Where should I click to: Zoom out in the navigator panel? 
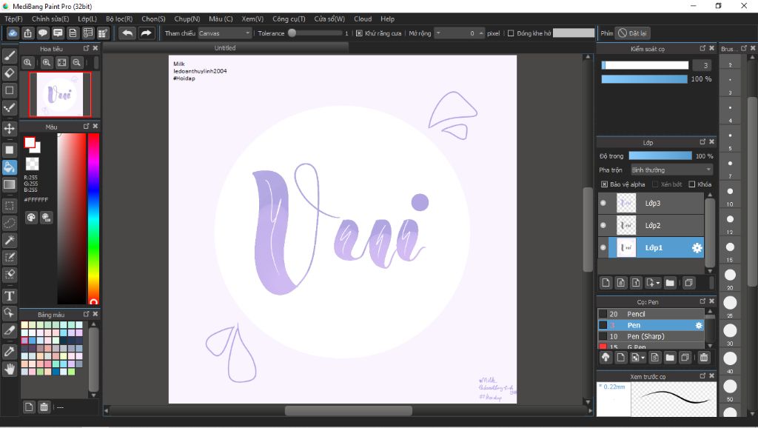click(x=76, y=62)
